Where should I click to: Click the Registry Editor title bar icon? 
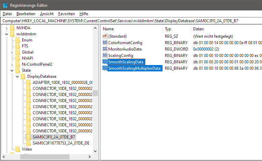[5, 5]
